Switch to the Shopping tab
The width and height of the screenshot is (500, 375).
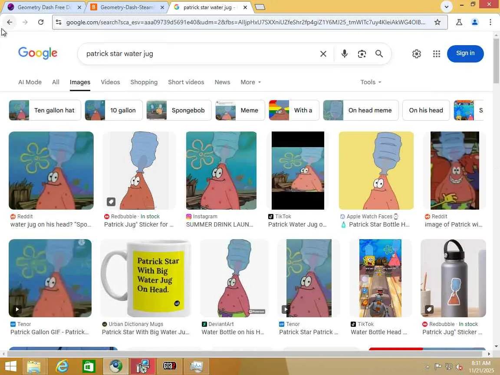tap(144, 82)
